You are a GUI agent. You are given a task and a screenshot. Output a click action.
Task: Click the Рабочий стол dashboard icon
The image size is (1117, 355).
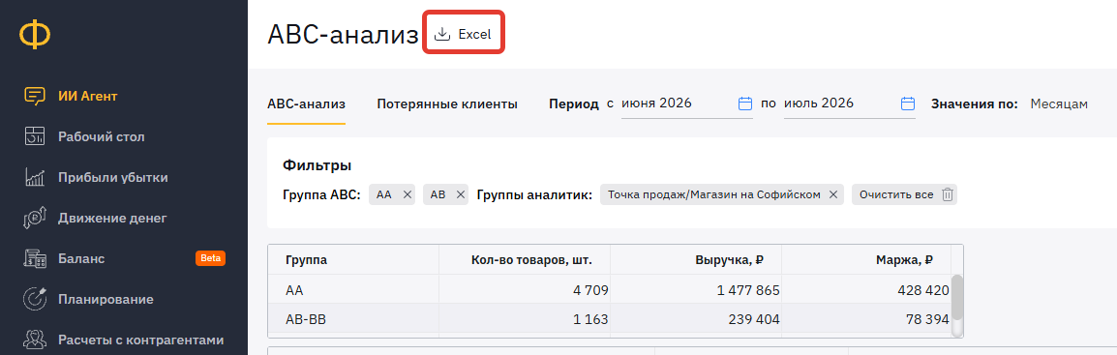coord(34,136)
